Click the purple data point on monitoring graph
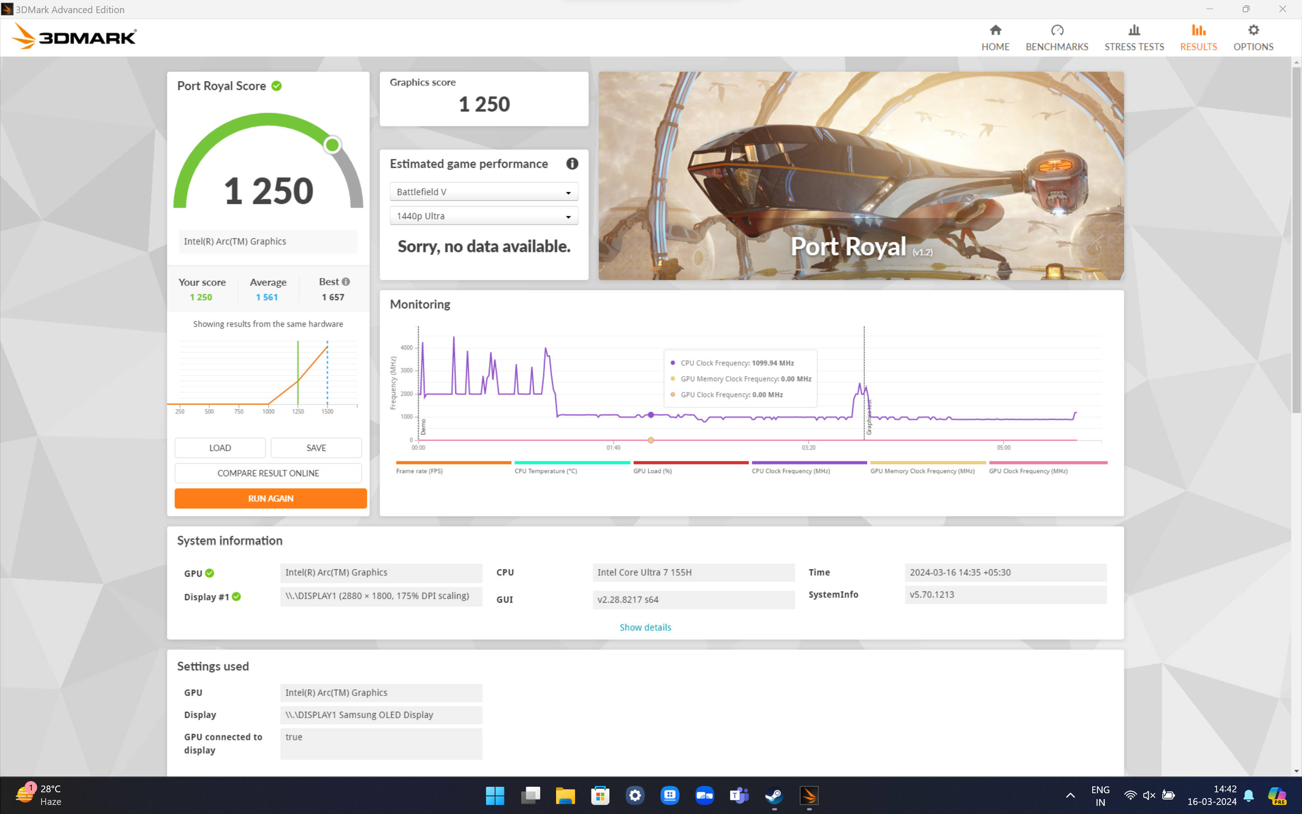This screenshot has height=814, width=1302. point(651,415)
